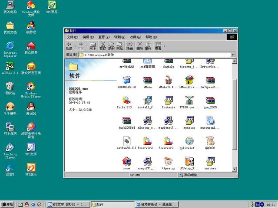The height and width of the screenshot is (208, 278).
Task: Select the pplivesetup installer icon
Action: (x=189, y=141)
